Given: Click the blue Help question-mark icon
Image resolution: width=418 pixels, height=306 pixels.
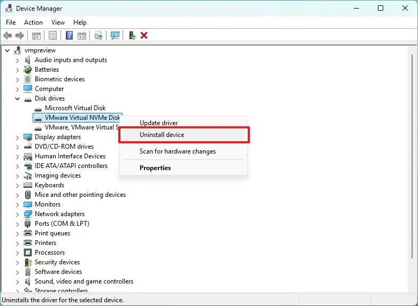Looking at the screenshot, I should pyautogui.click(x=70, y=35).
